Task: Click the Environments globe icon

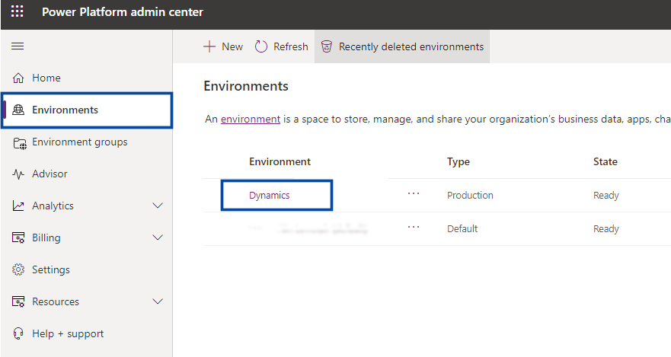Action: coord(18,110)
